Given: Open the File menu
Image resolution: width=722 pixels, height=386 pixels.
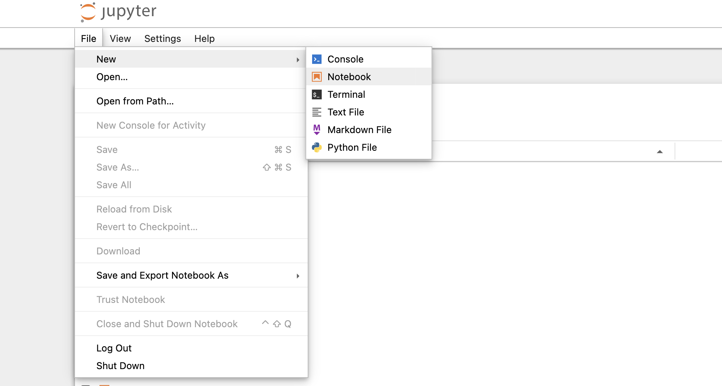Looking at the screenshot, I should 89,39.
